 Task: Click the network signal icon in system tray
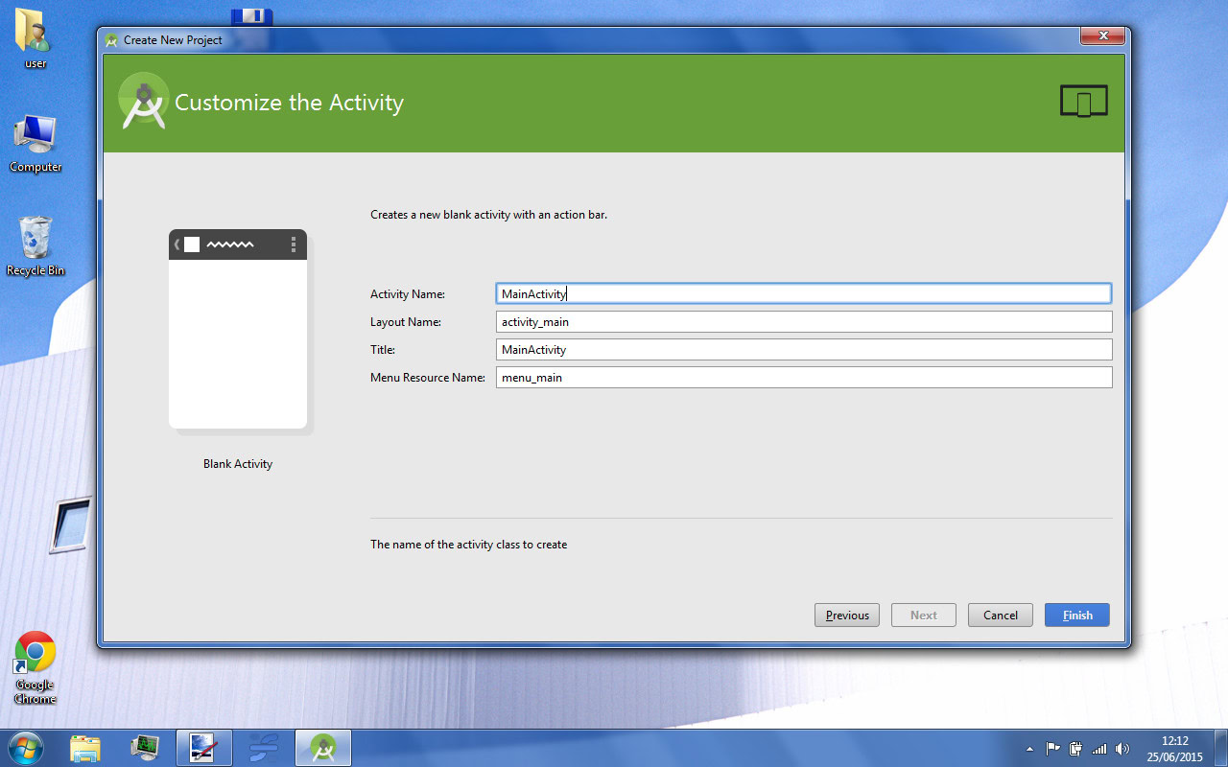click(x=1098, y=749)
